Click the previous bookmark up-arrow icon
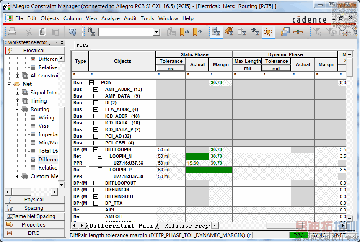Image resolution: width=360 pixels, height=242 pixels. click(x=197, y=32)
